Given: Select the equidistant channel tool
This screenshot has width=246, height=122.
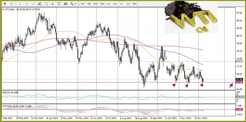Looking at the screenshot, I should 40,4.
